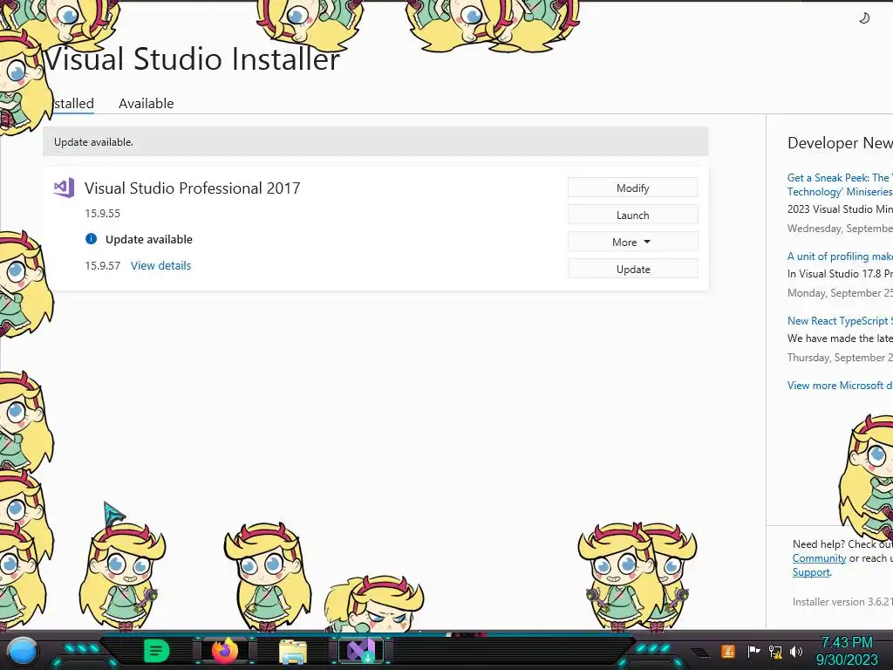
Task: Click the clock showing 7:43 PM
Action: 846,642
